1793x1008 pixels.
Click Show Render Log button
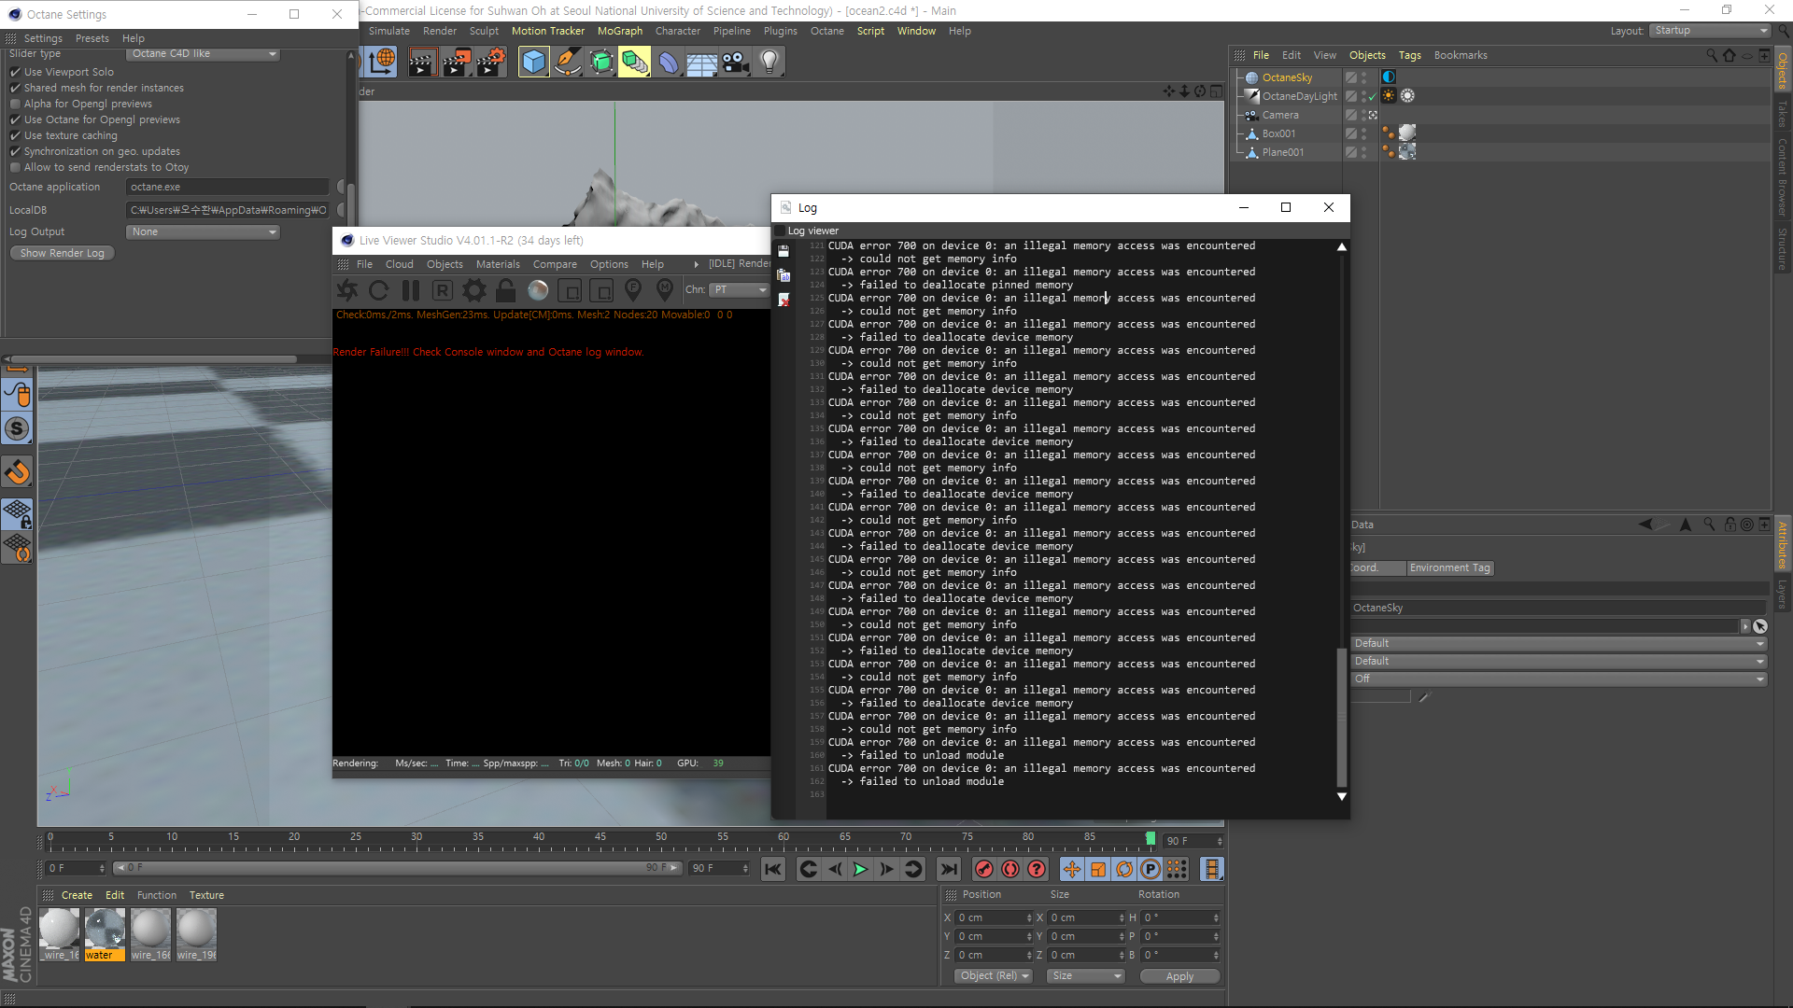63,254
